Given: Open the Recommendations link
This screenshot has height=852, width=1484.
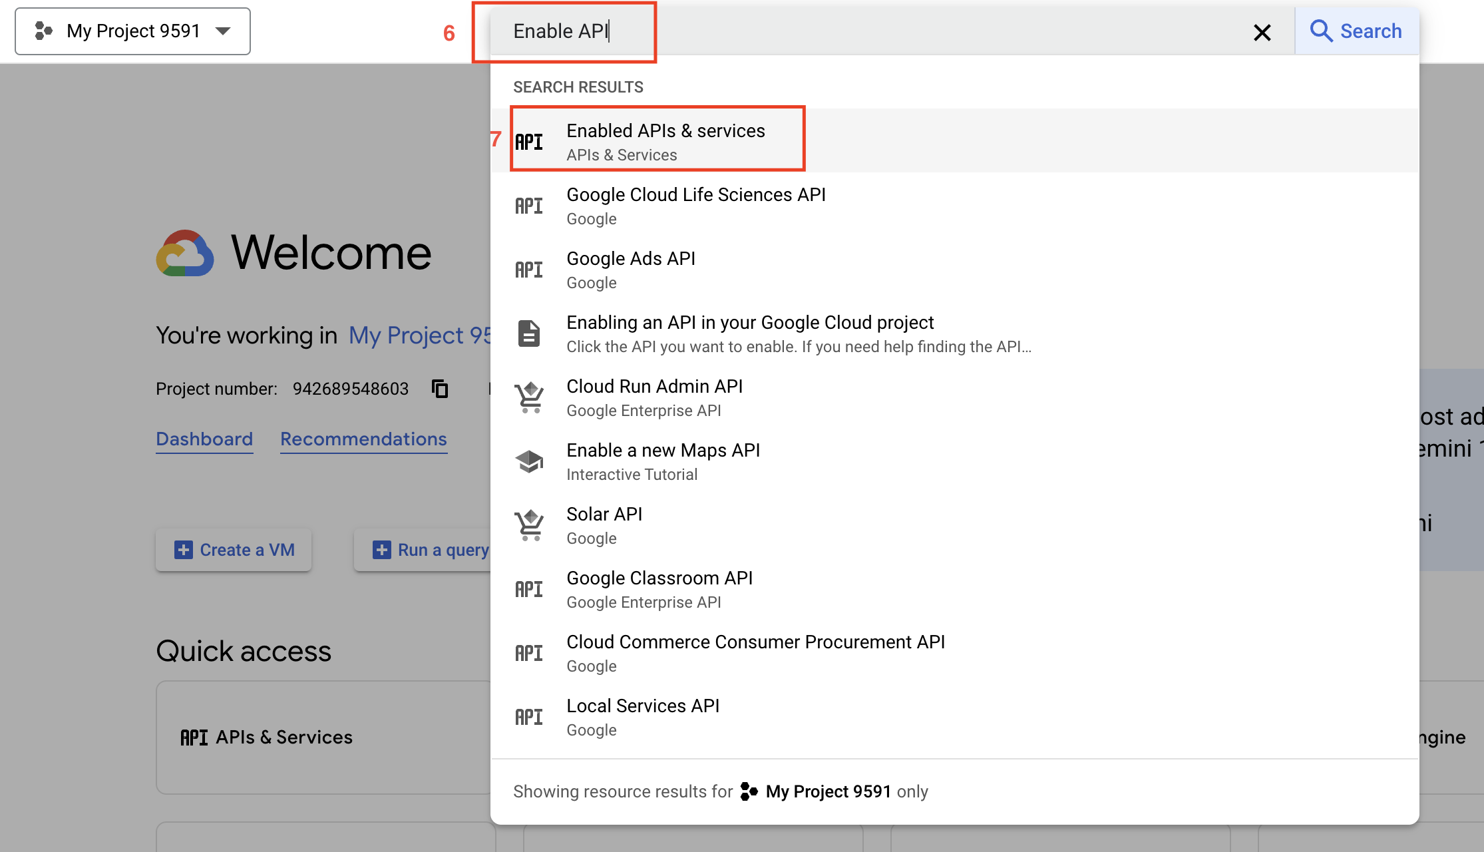Looking at the screenshot, I should click(x=363, y=439).
